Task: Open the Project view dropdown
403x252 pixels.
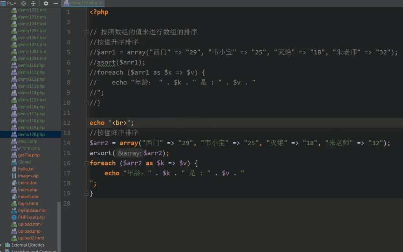Action: [x=12, y=3]
